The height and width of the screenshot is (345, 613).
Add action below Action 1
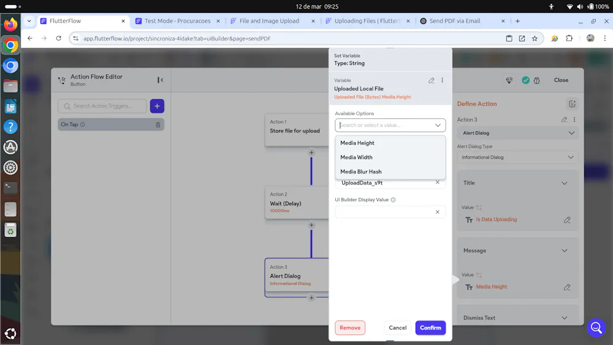pyautogui.click(x=311, y=153)
